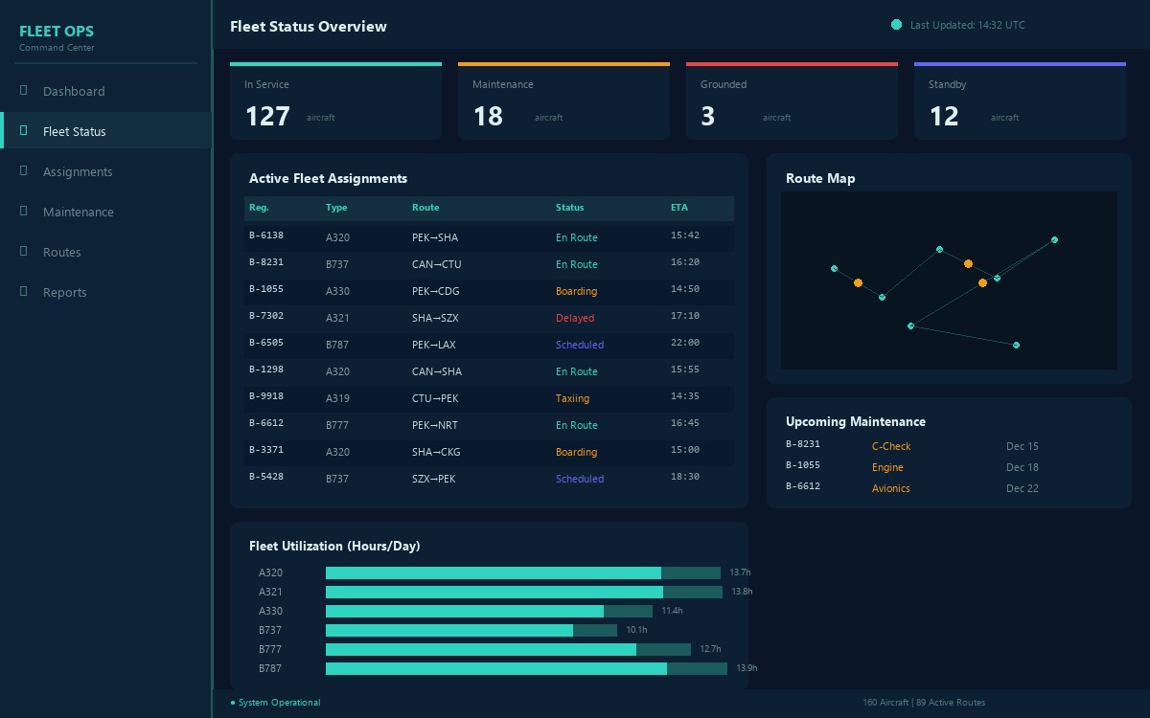Click the Delayed status for flight B-7302
The image size is (1150, 718).
point(575,318)
